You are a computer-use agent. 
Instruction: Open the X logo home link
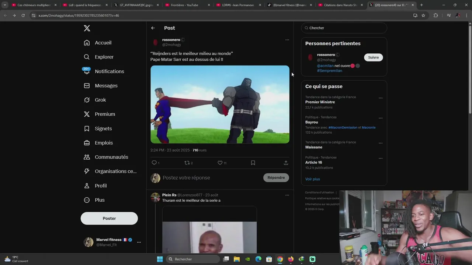(87, 28)
